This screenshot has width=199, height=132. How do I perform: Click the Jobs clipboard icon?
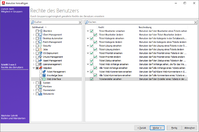41,49
